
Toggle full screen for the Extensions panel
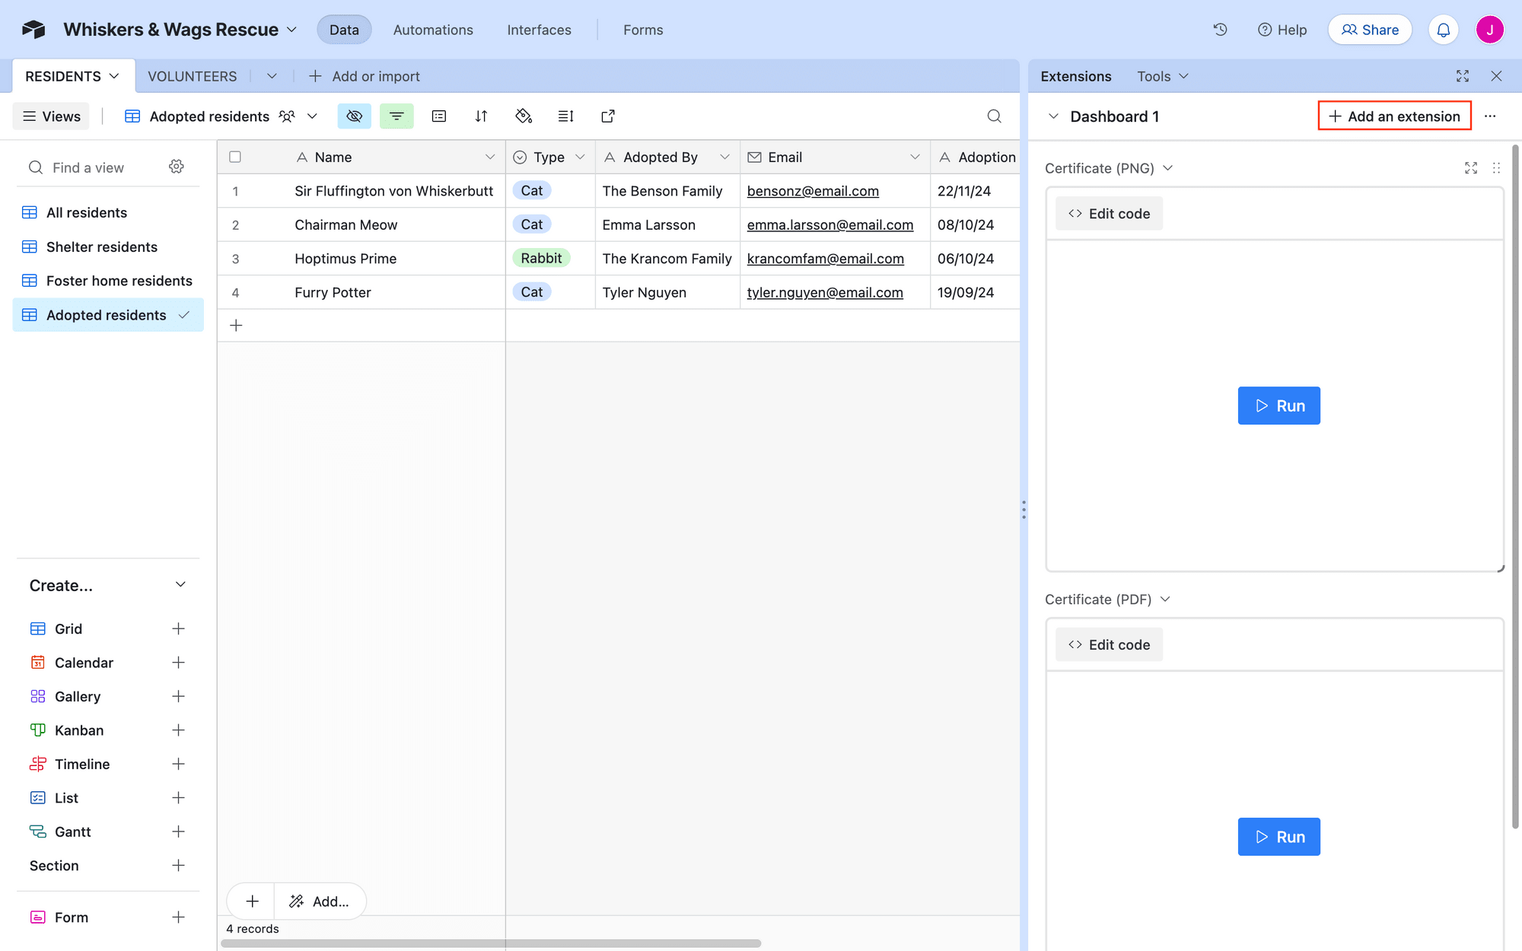pyautogui.click(x=1462, y=76)
